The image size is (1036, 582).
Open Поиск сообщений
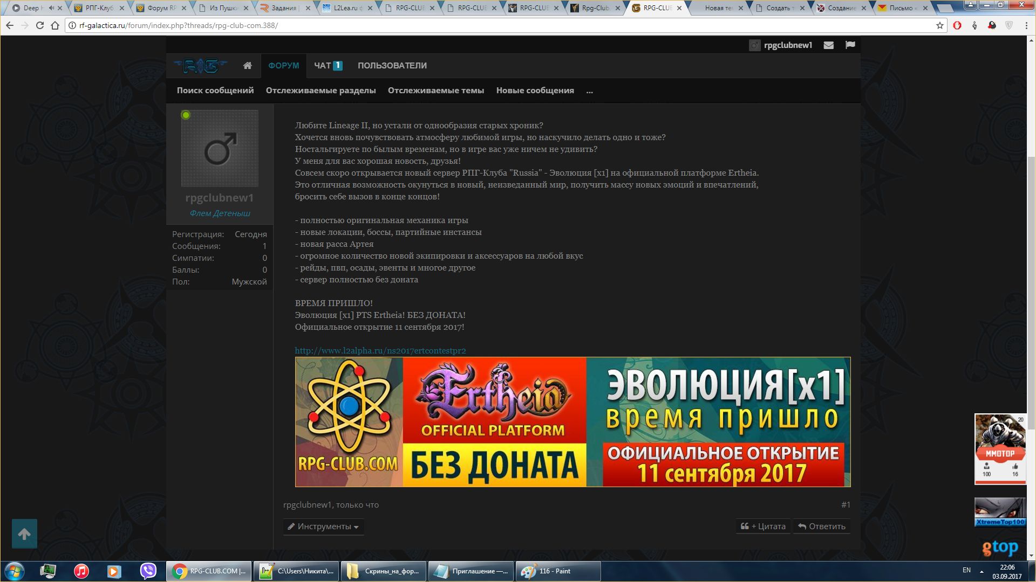(x=215, y=91)
